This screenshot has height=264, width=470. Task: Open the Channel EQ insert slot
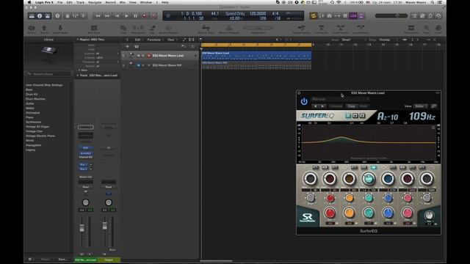click(x=86, y=157)
